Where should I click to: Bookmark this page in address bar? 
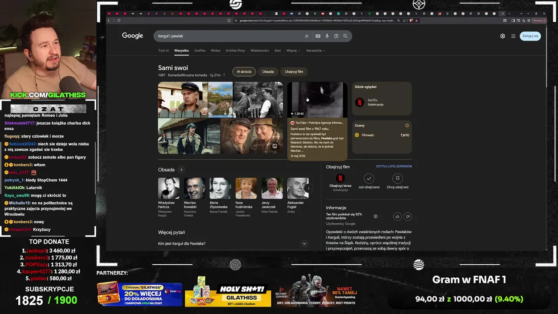[229, 20]
